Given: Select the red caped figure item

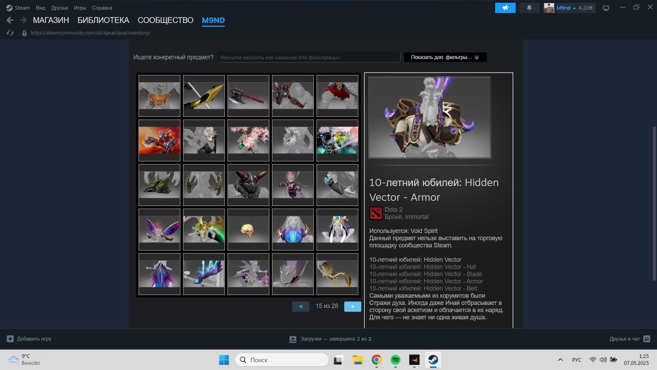Looking at the screenshot, I should pos(337,96).
